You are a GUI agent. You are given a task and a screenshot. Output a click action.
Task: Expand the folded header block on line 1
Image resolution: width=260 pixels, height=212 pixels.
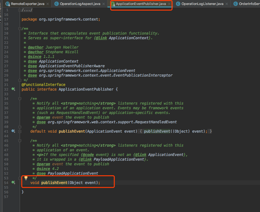click(x=20, y=10)
